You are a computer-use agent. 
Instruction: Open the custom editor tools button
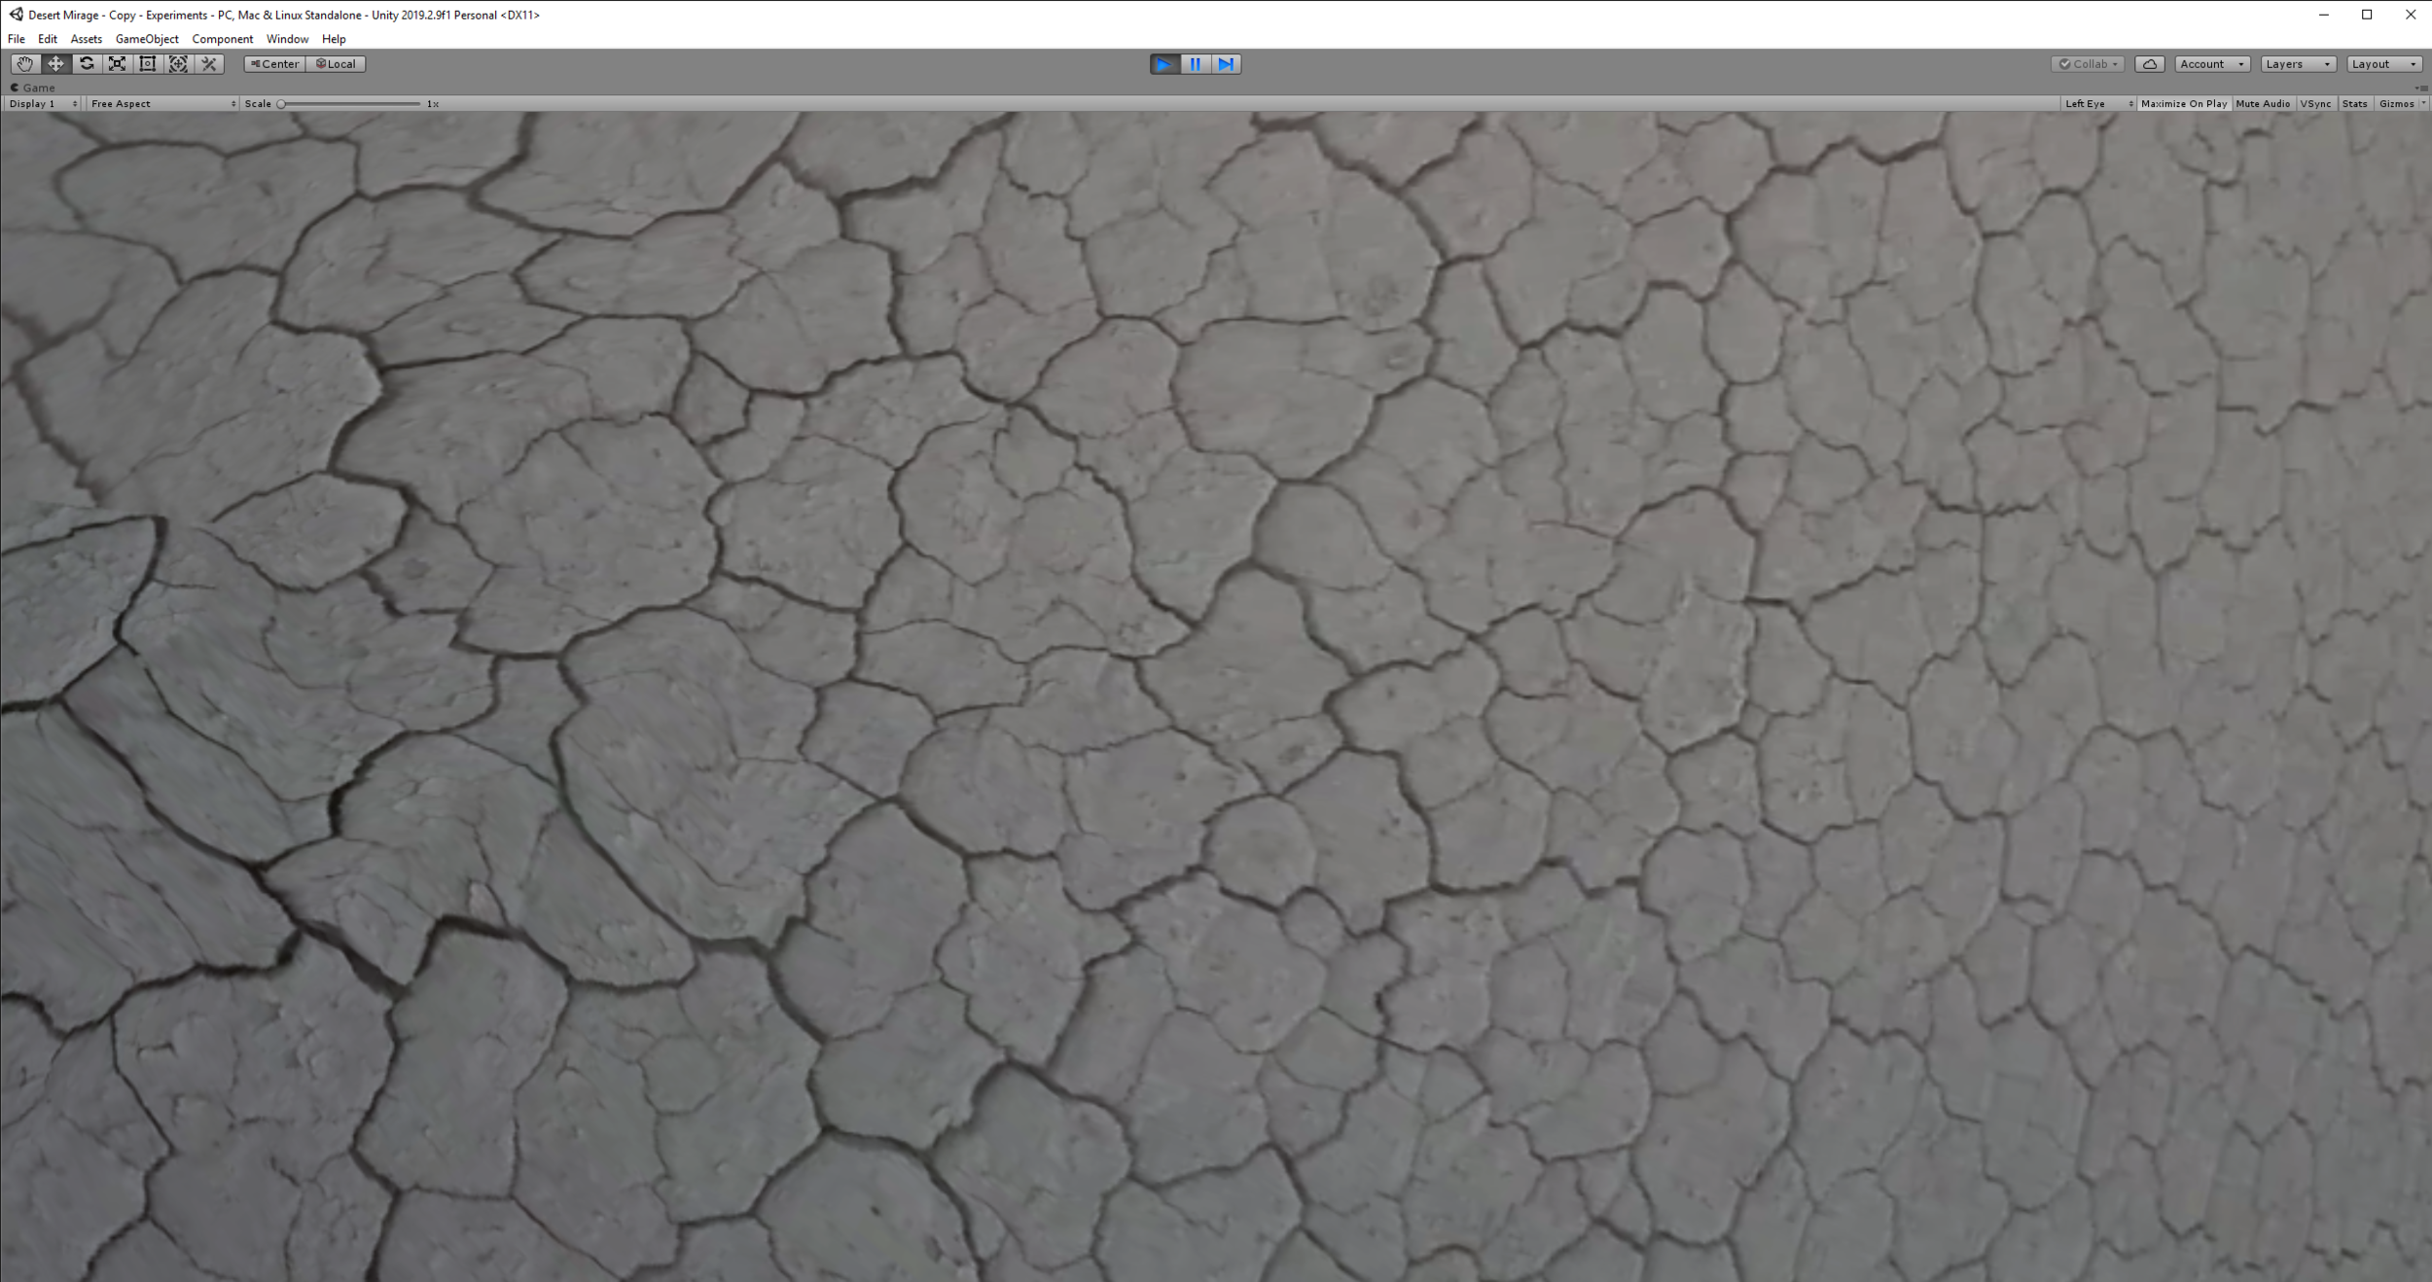209,64
